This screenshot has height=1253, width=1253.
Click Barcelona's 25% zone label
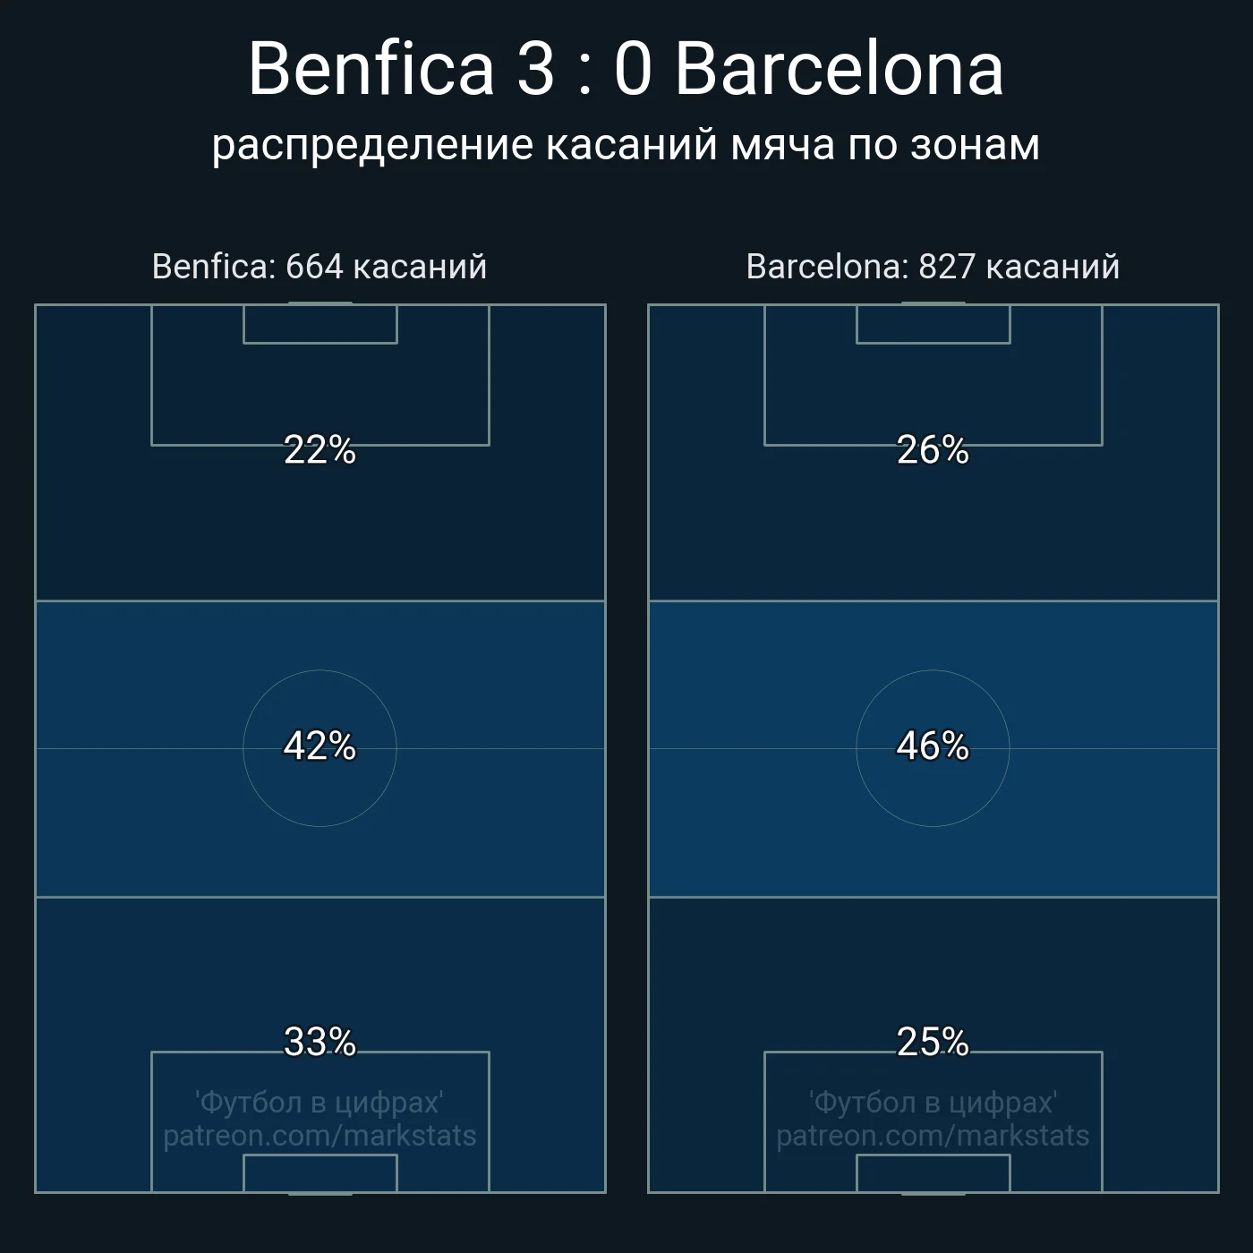click(x=933, y=1042)
